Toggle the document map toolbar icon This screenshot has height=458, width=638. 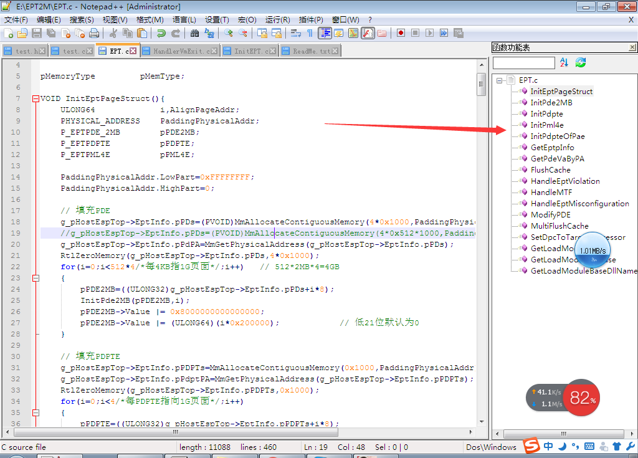(x=353, y=34)
